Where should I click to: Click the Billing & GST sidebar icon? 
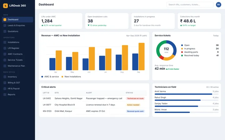click(x=5, y=83)
